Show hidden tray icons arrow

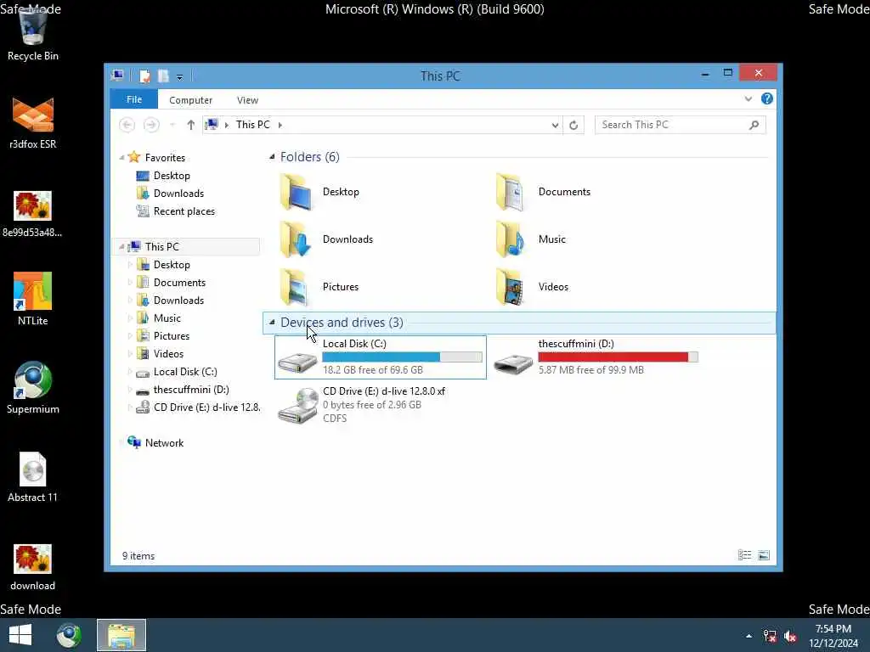749,636
